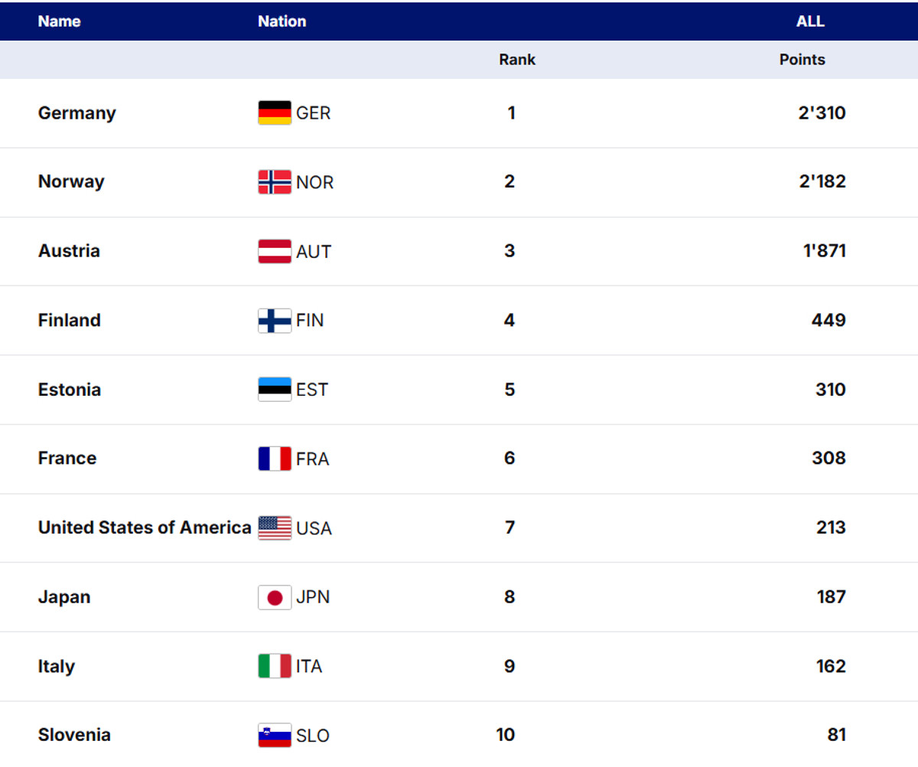Click the Norway flag icon
The image size is (918, 767).
click(x=275, y=182)
